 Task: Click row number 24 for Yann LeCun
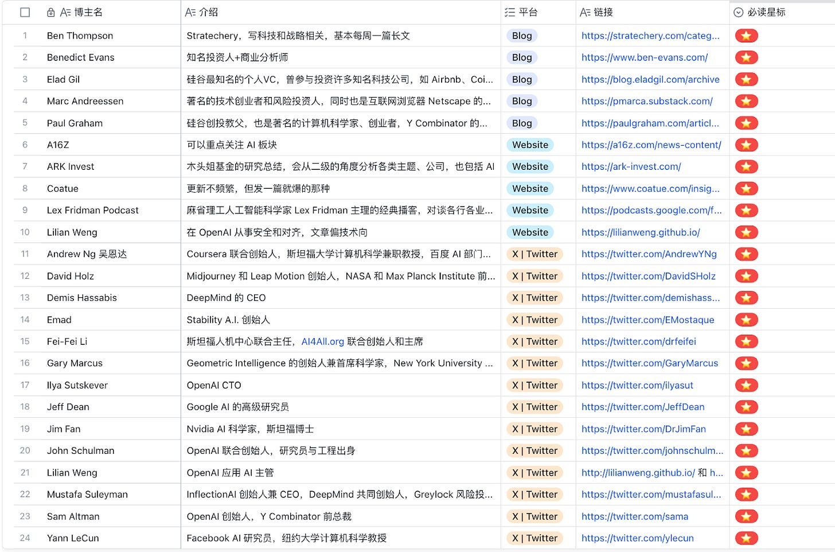[x=25, y=538]
